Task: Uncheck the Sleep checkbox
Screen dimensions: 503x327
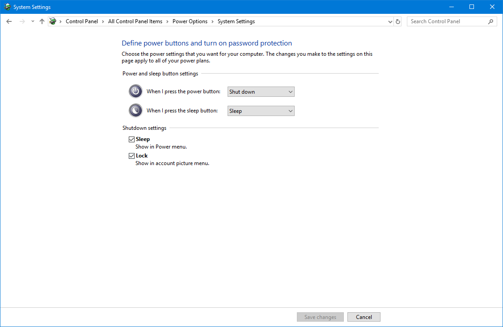Action: pyautogui.click(x=131, y=139)
